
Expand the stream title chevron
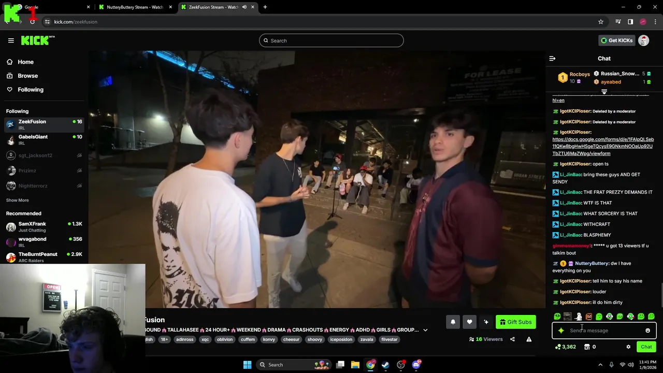(x=425, y=330)
